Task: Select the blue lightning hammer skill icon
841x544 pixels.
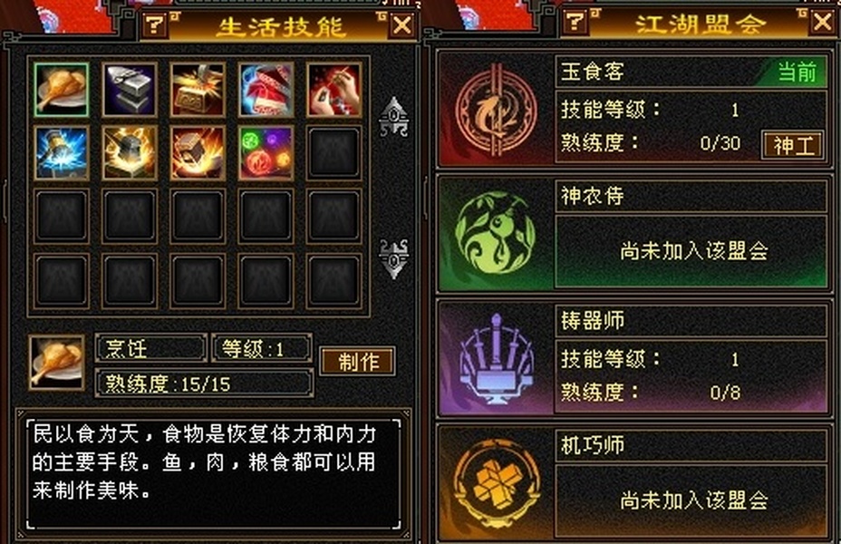Action: [61, 153]
